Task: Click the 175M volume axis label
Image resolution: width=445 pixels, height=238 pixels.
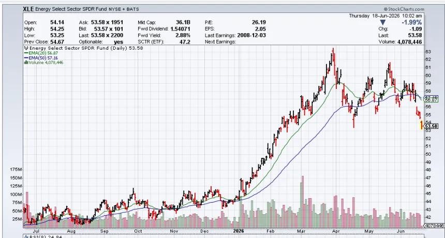Action: coord(16,170)
